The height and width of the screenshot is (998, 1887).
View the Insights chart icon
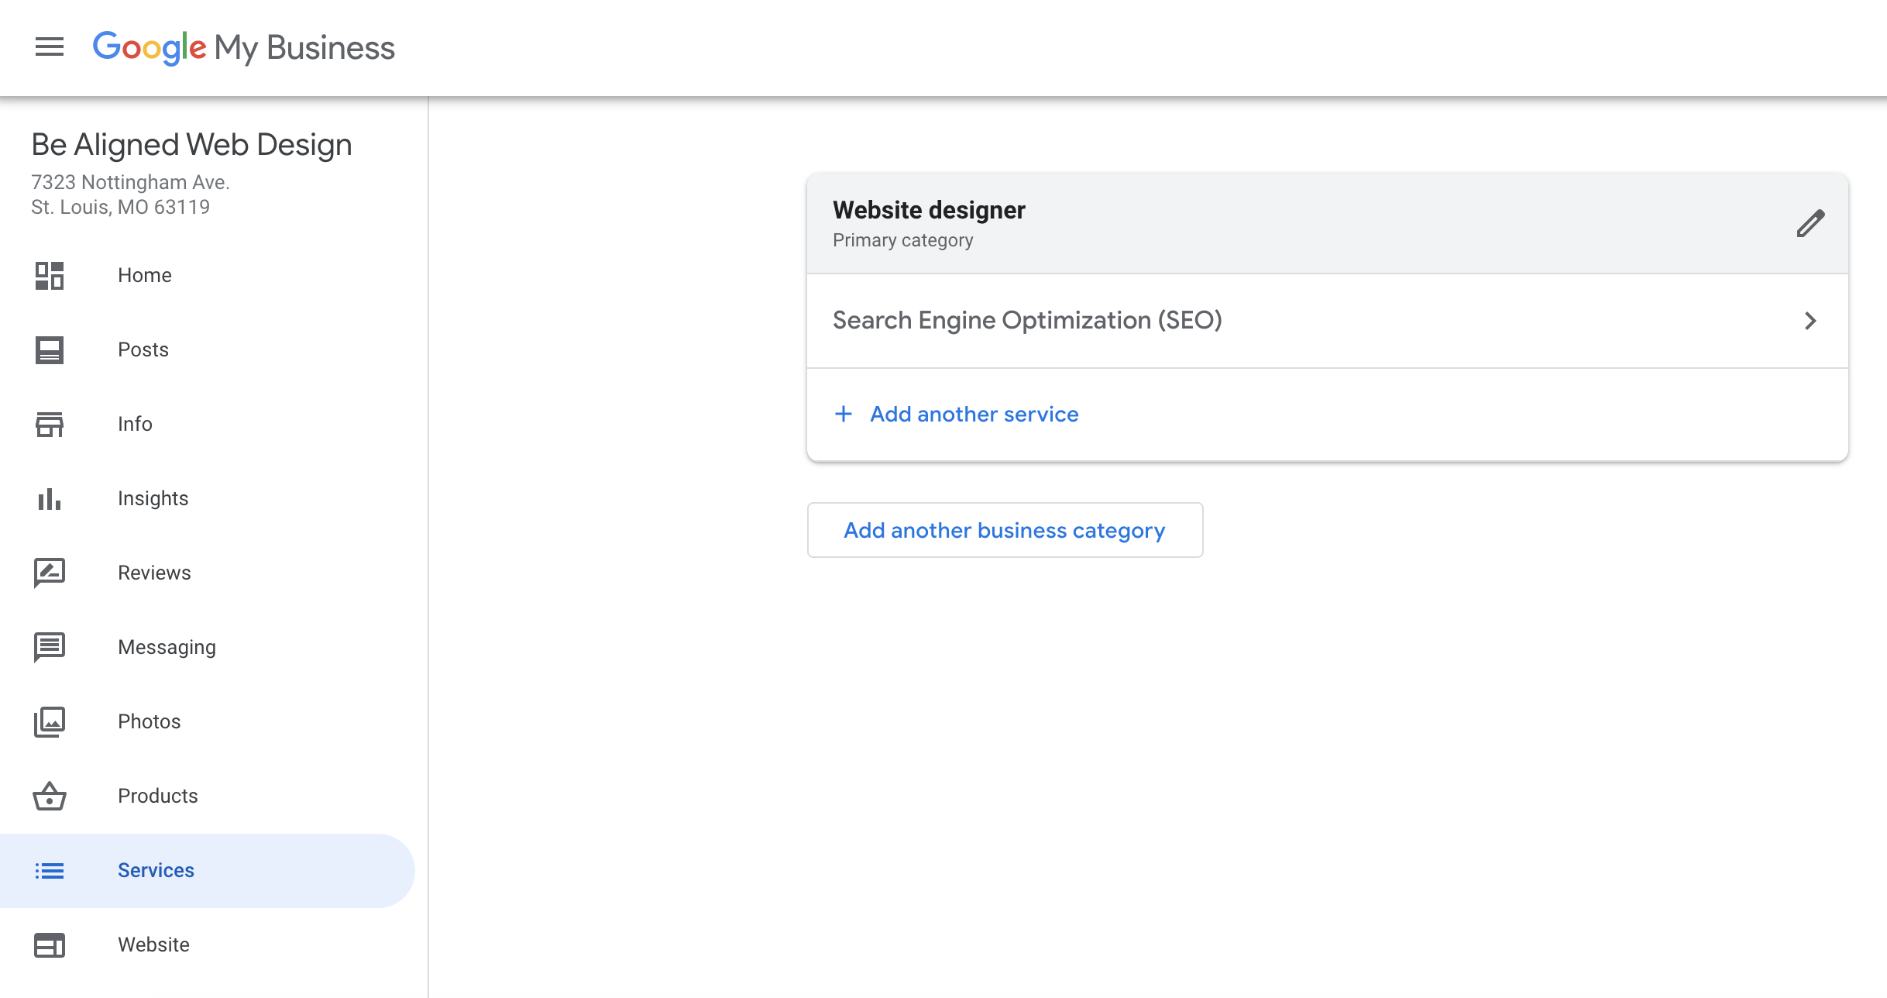[50, 498]
